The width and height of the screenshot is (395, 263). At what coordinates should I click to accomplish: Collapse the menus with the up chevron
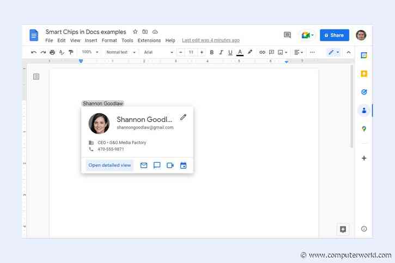tap(349, 52)
